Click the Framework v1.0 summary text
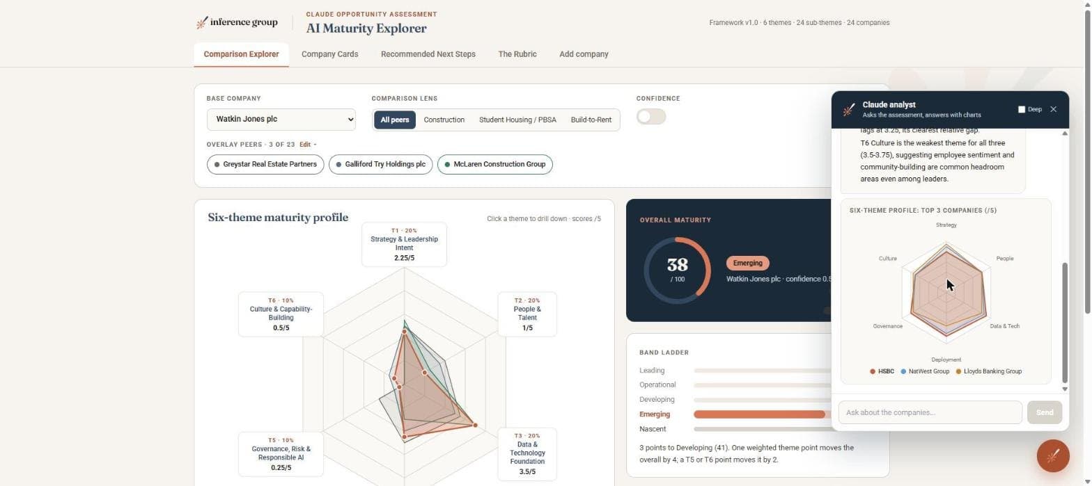The image size is (1092, 486). [x=799, y=23]
